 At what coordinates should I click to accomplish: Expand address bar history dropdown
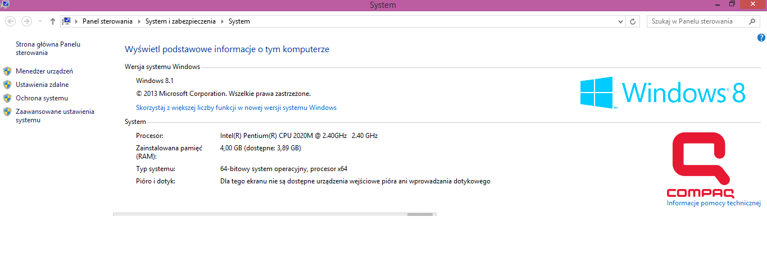[x=620, y=21]
